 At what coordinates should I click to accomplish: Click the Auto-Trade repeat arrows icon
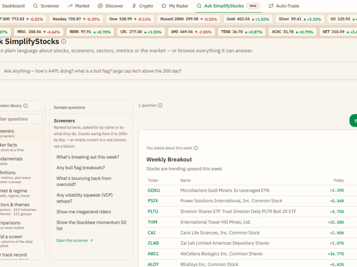point(271,6)
